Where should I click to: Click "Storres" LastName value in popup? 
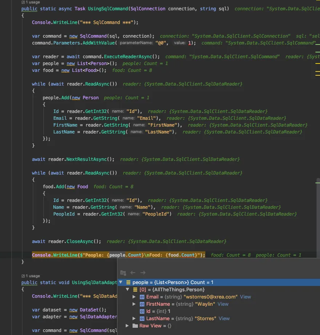pos(205,319)
